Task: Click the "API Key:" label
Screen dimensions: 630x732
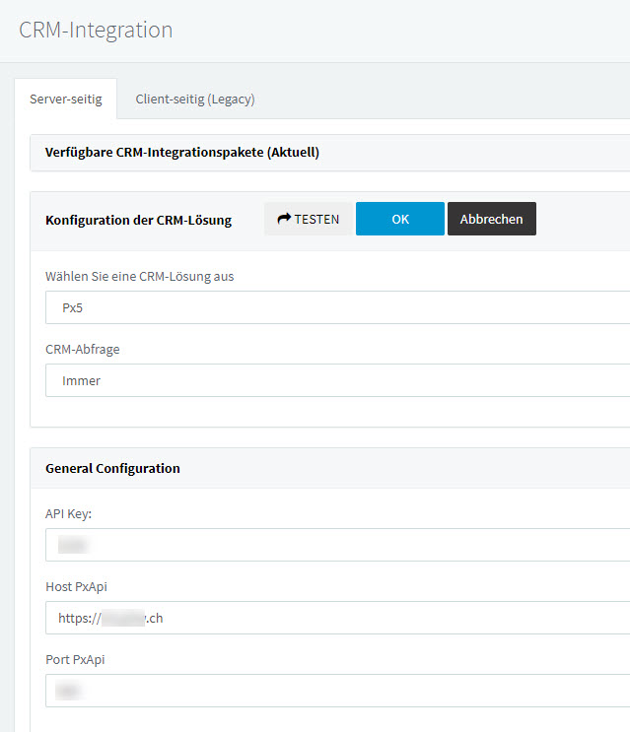Action: pyautogui.click(x=68, y=513)
